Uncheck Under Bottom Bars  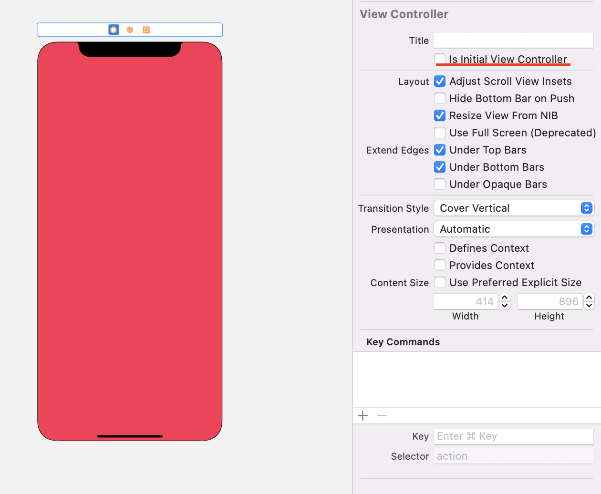click(440, 167)
